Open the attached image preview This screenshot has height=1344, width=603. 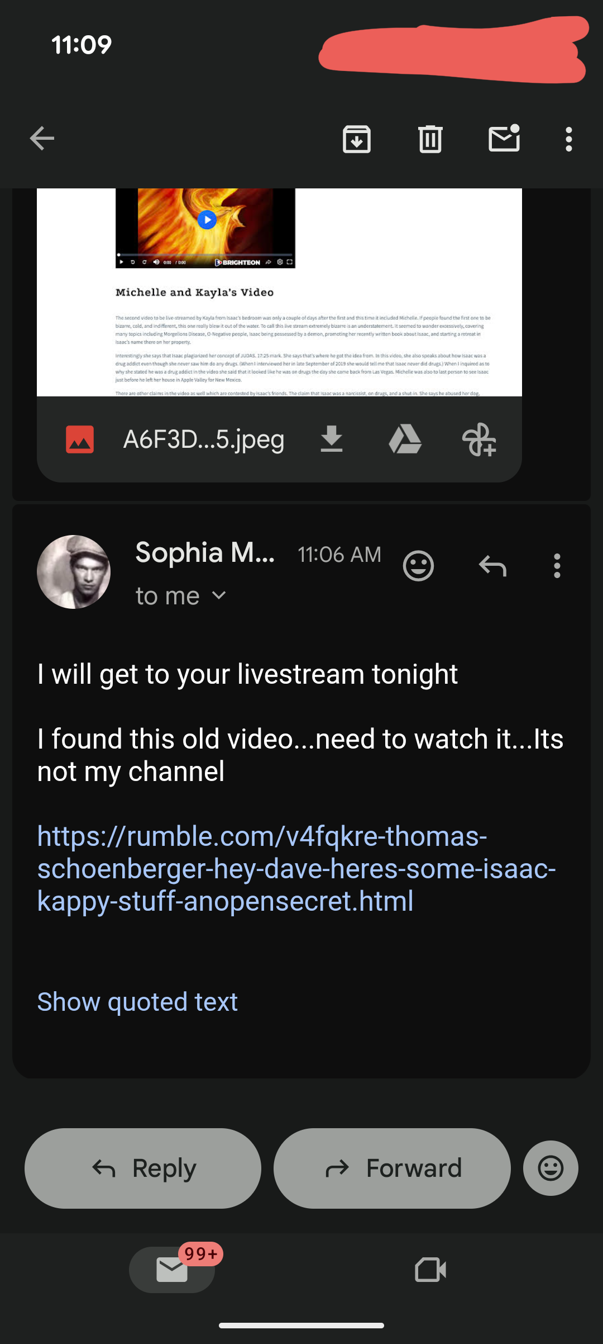point(279,292)
